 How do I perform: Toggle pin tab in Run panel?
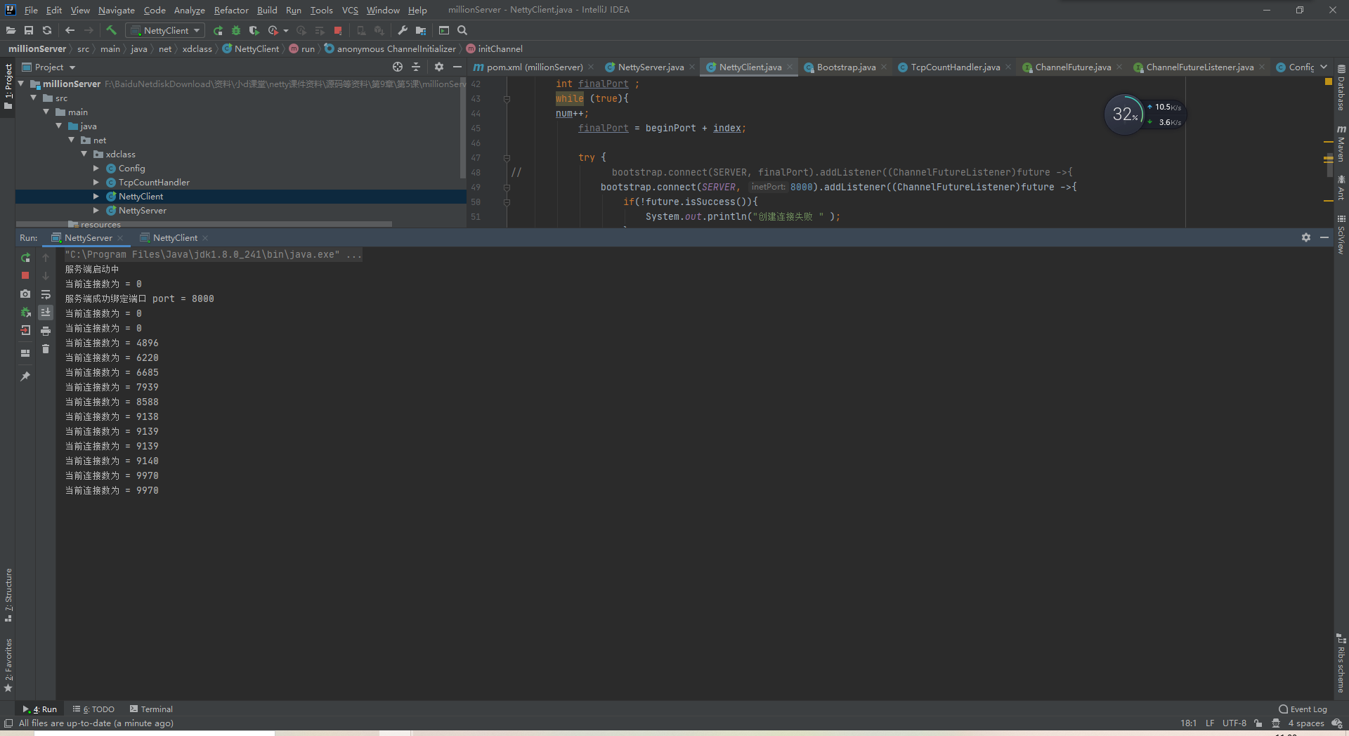25,376
